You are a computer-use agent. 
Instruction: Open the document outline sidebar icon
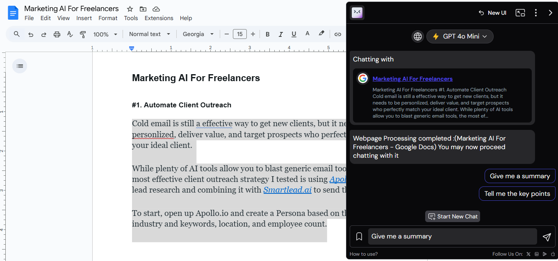pos(20,66)
